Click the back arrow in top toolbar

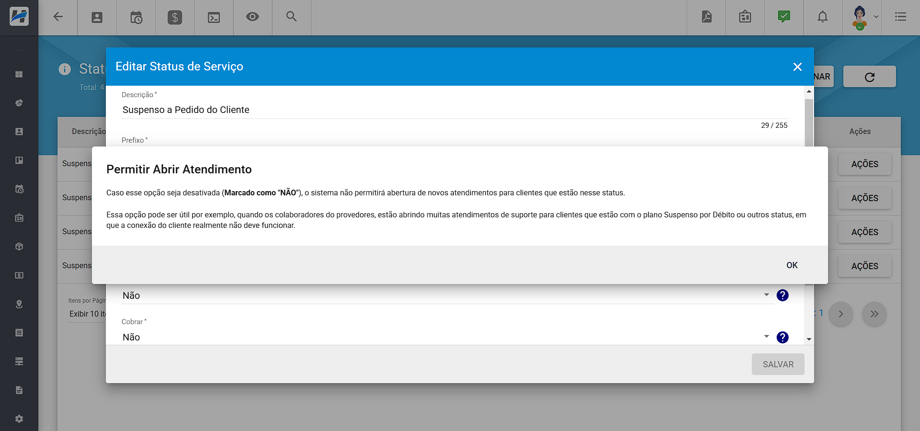(58, 17)
